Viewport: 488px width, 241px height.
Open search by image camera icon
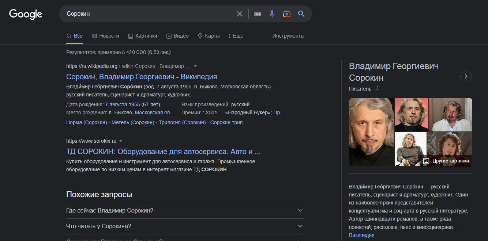point(287,14)
